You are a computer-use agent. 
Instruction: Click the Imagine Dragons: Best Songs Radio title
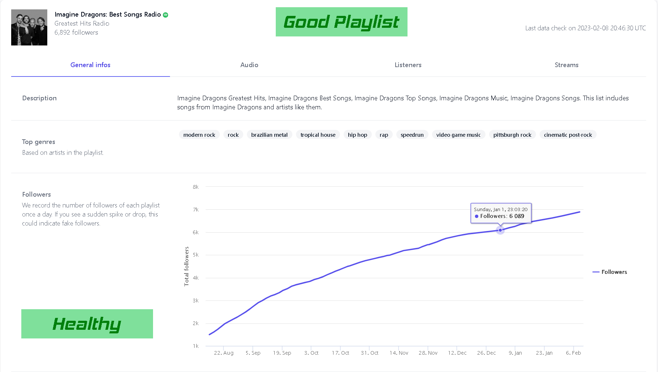pyautogui.click(x=108, y=14)
